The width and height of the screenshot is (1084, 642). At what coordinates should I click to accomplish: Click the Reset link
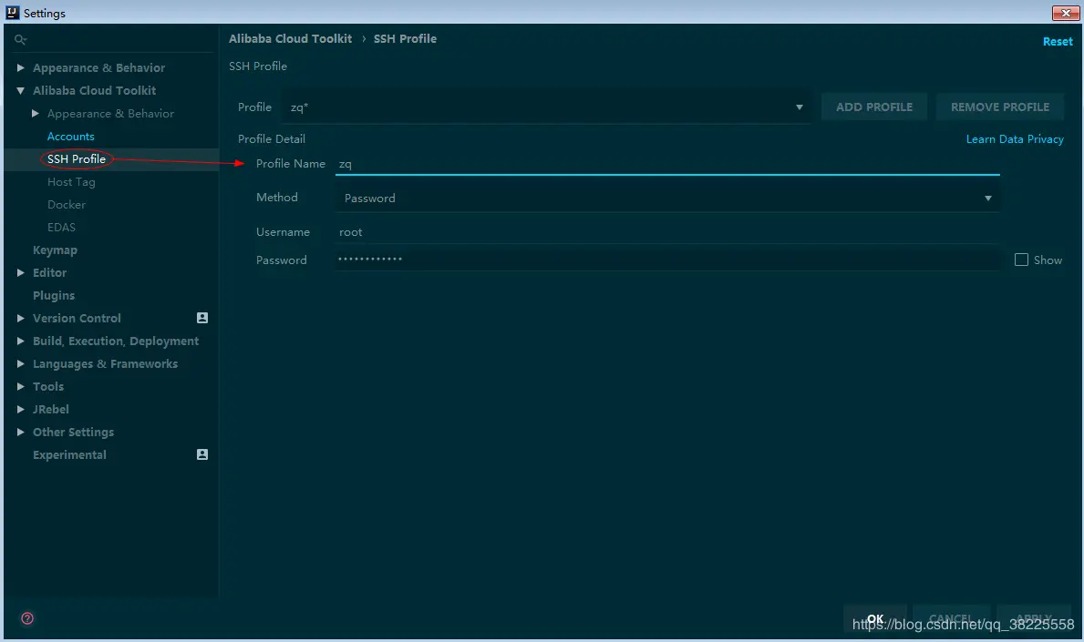coord(1058,41)
